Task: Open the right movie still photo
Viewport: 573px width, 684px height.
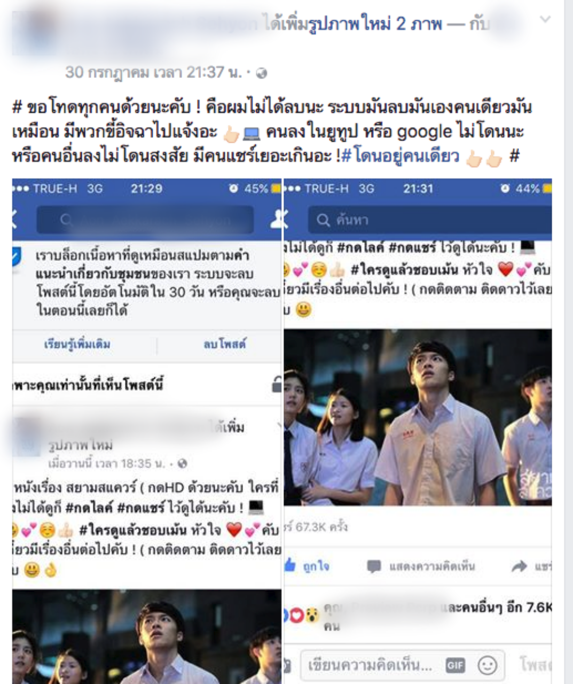Action: [x=418, y=417]
